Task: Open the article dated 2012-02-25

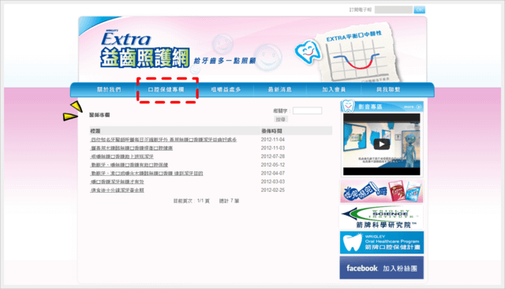Action: 118,190
